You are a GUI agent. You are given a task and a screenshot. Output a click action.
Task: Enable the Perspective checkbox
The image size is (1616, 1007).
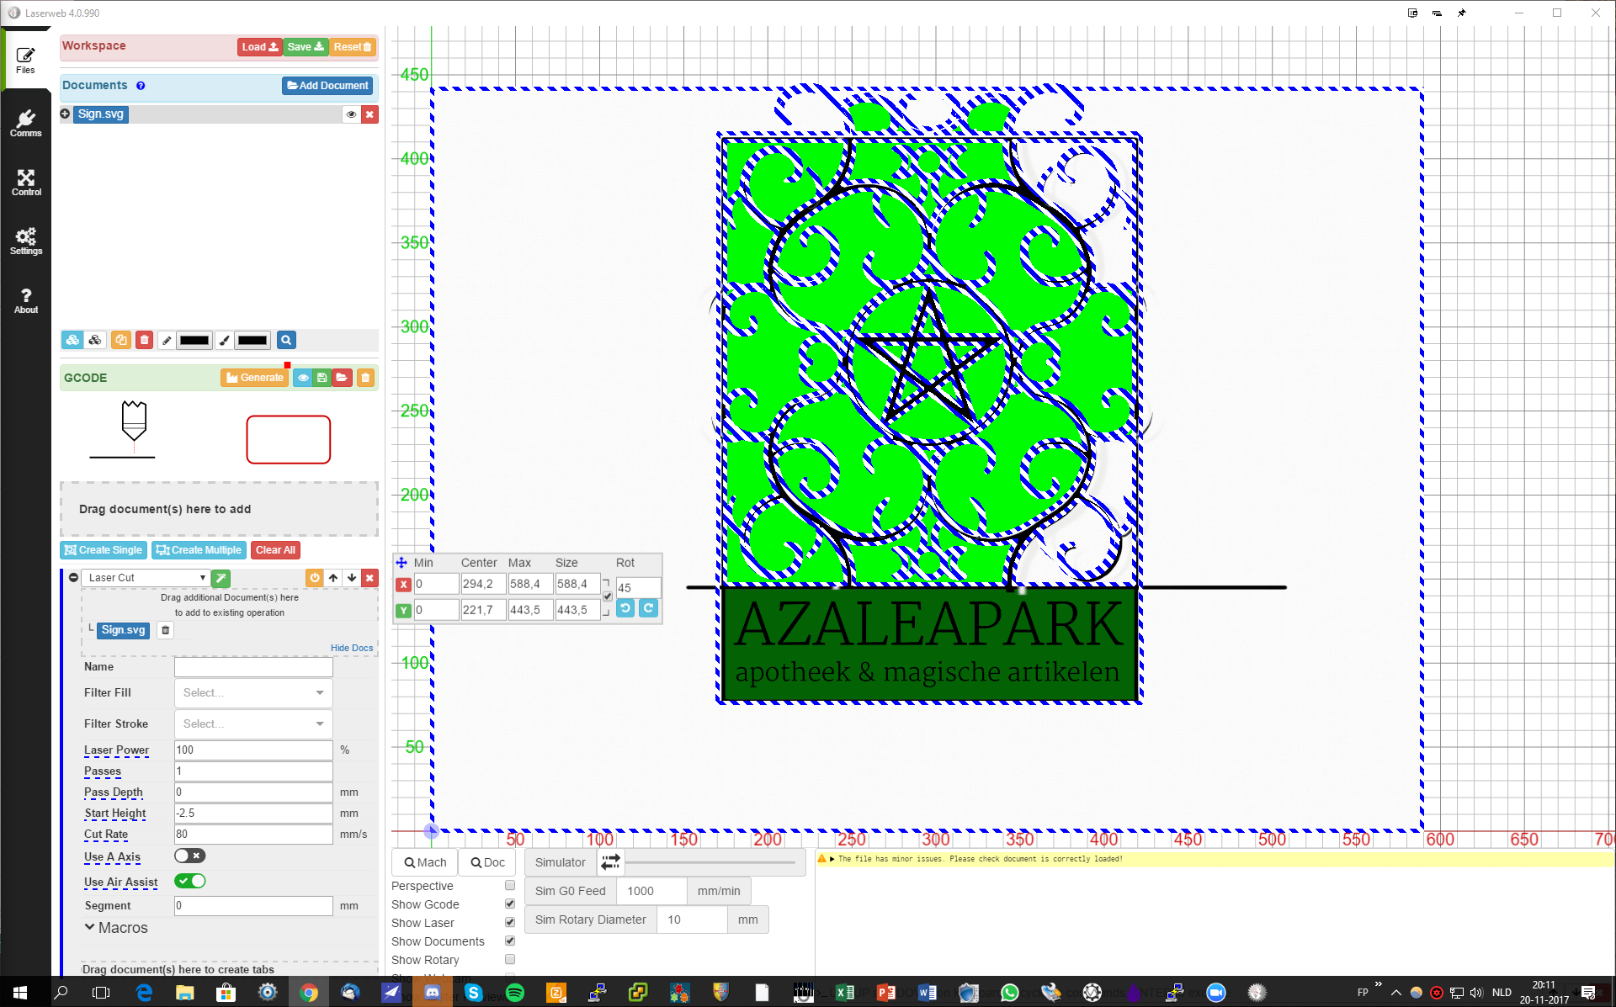(x=510, y=885)
